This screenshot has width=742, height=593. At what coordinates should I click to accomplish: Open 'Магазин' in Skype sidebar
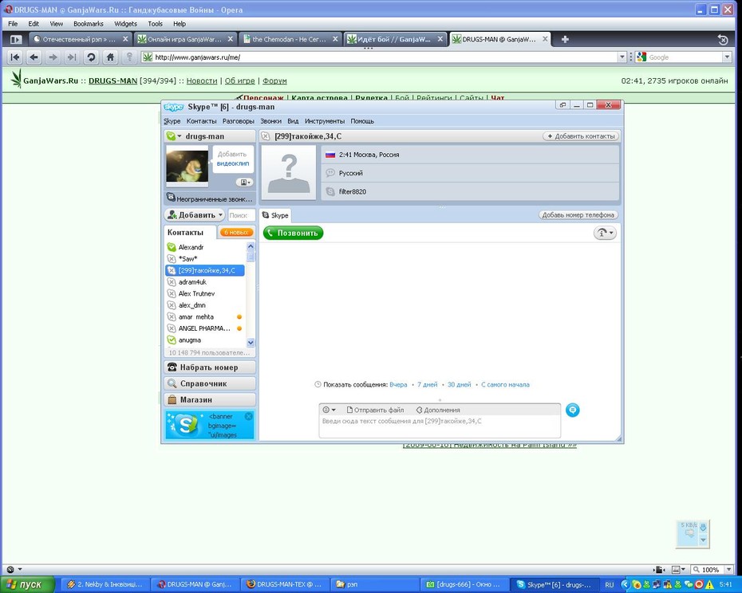(210, 399)
